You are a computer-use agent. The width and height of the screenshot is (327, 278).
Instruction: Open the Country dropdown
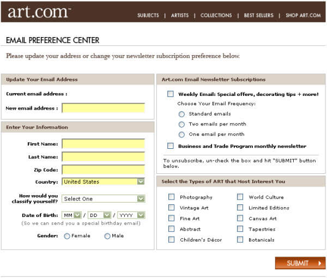coord(103,182)
